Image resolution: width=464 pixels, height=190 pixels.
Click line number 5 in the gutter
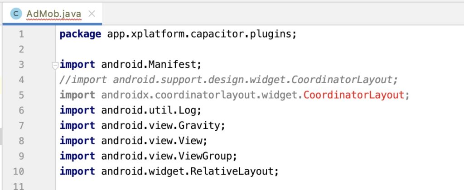(21, 95)
